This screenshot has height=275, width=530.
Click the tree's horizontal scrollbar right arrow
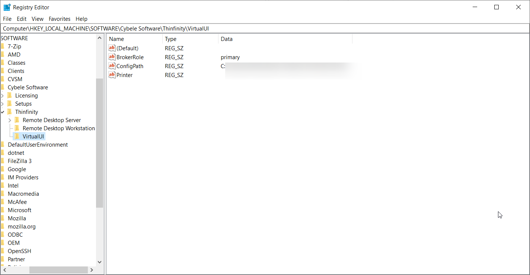[92, 270]
